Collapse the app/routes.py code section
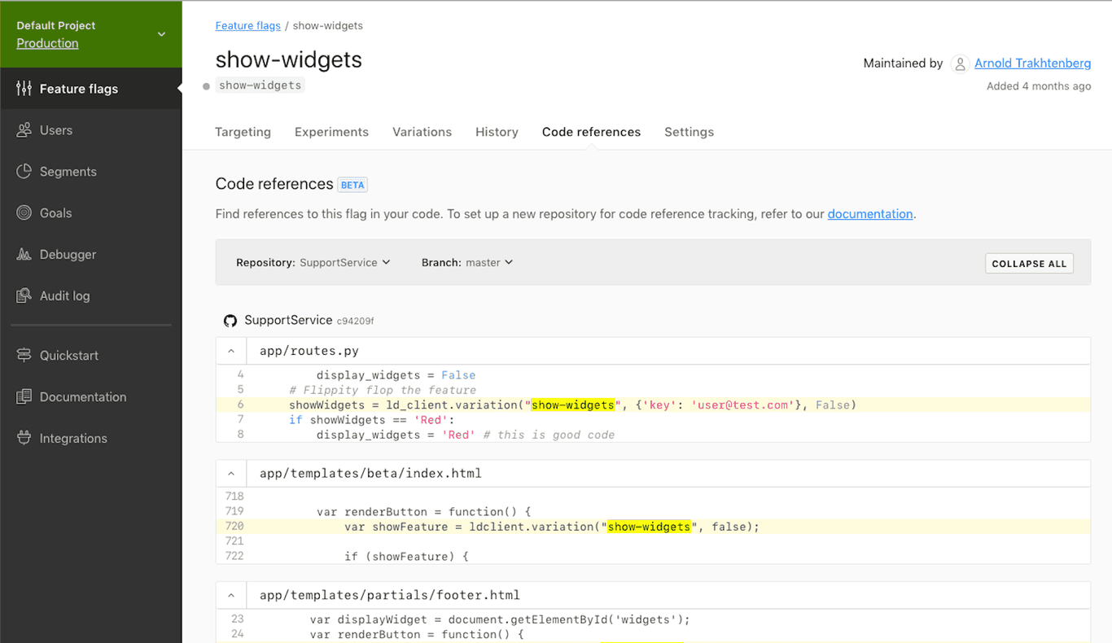The width and height of the screenshot is (1112, 643). point(231,350)
